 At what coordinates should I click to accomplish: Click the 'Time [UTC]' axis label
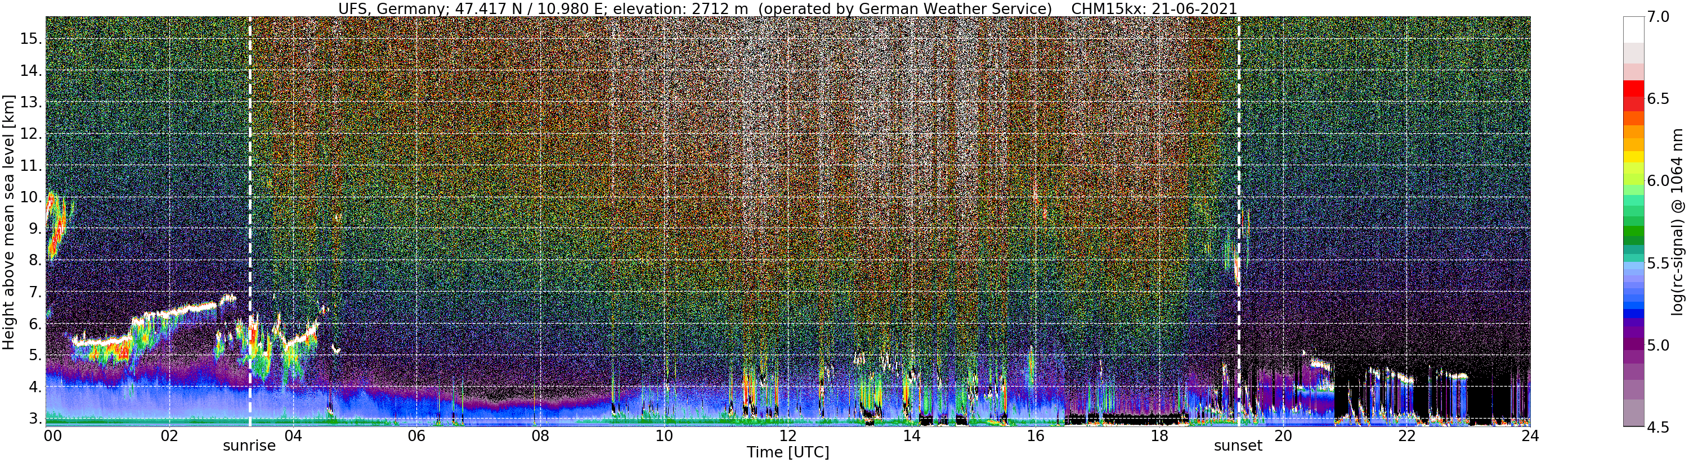coord(788,452)
